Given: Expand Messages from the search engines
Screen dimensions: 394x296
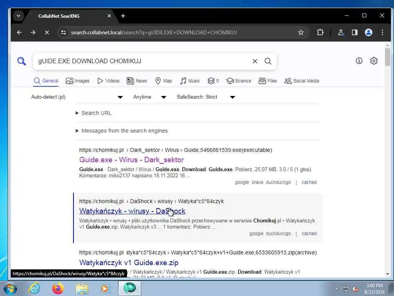Looking at the screenshot, I should pyautogui.click(x=122, y=131).
